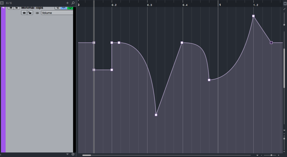Image resolution: width=287 pixels, height=157 pixels.
Task: Open edit channel settings (e) button
Action: pos(58,8)
